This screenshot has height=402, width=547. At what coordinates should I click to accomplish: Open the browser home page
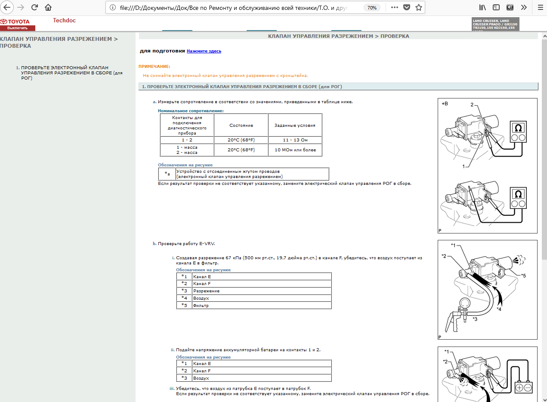tap(48, 7)
